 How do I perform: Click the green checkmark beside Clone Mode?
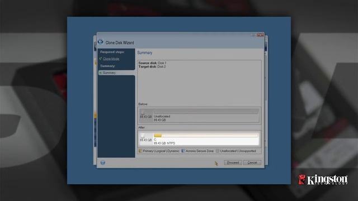pyautogui.click(x=100, y=59)
